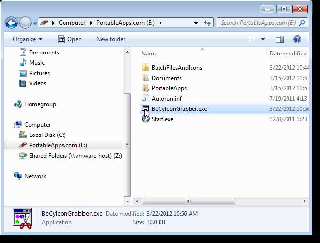Select the Autorun.inf file

coord(166,99)
